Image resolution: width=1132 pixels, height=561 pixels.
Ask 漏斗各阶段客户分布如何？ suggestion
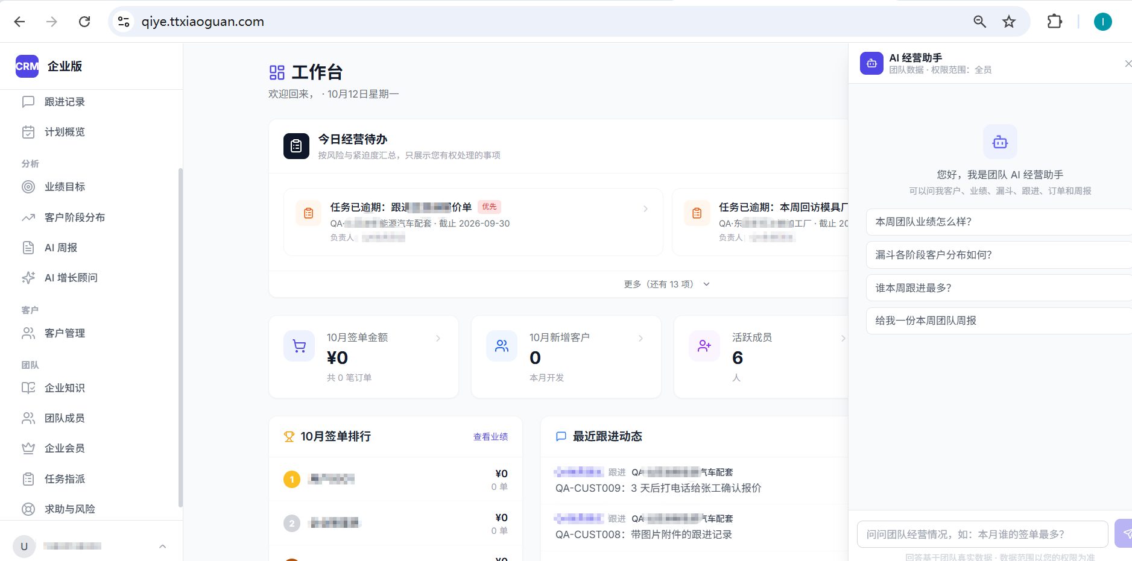click(999, 255)
